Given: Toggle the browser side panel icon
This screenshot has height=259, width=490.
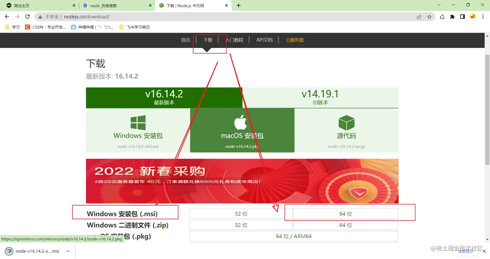Looking at the screenshot, I should [x=462, y=17].
